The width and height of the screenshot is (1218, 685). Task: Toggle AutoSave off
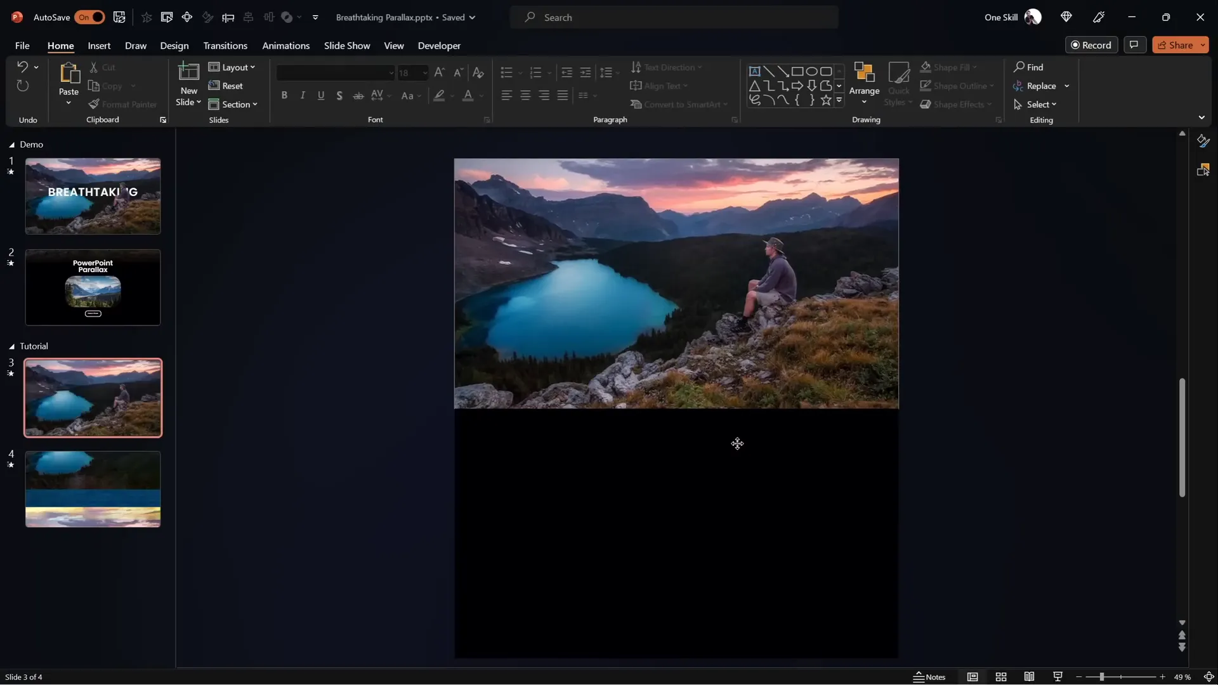coord(89,17)
